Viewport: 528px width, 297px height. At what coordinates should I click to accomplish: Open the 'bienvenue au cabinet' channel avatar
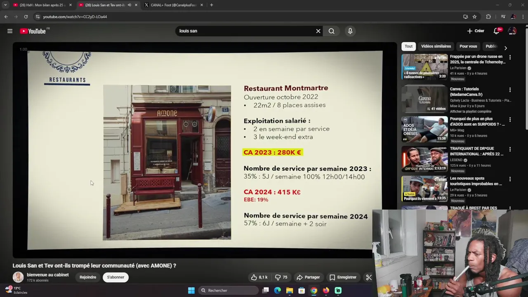pos(18,277)
